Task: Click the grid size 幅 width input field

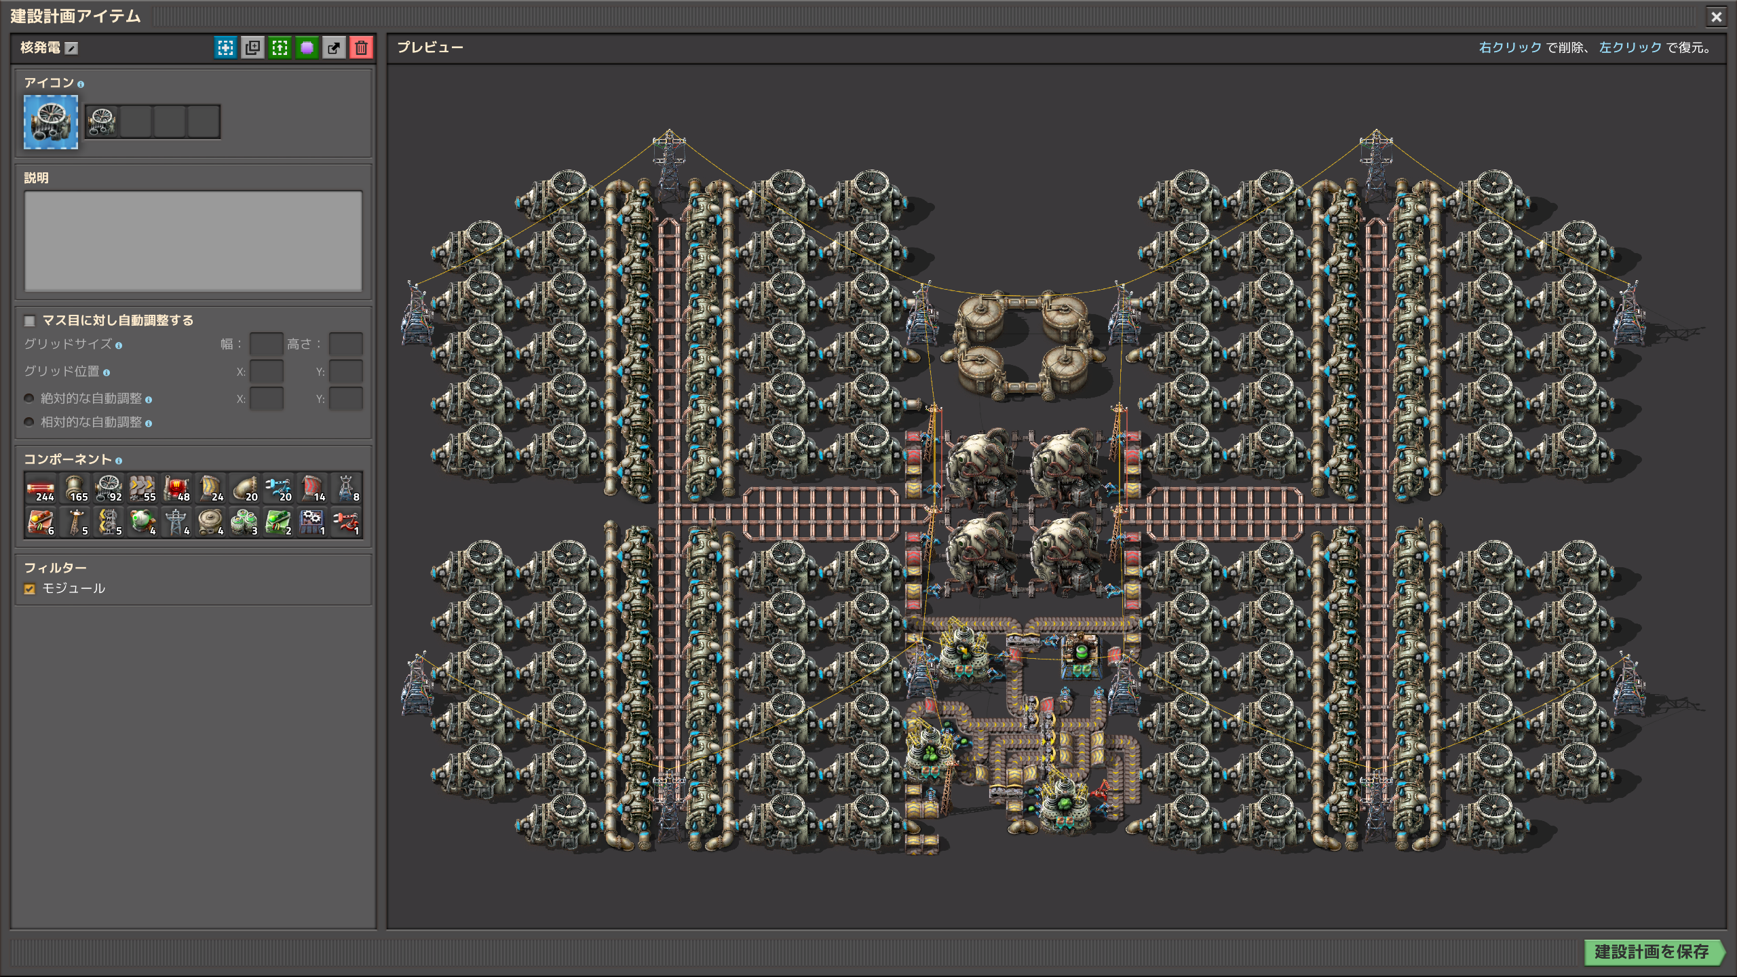Action: [266, 344]
